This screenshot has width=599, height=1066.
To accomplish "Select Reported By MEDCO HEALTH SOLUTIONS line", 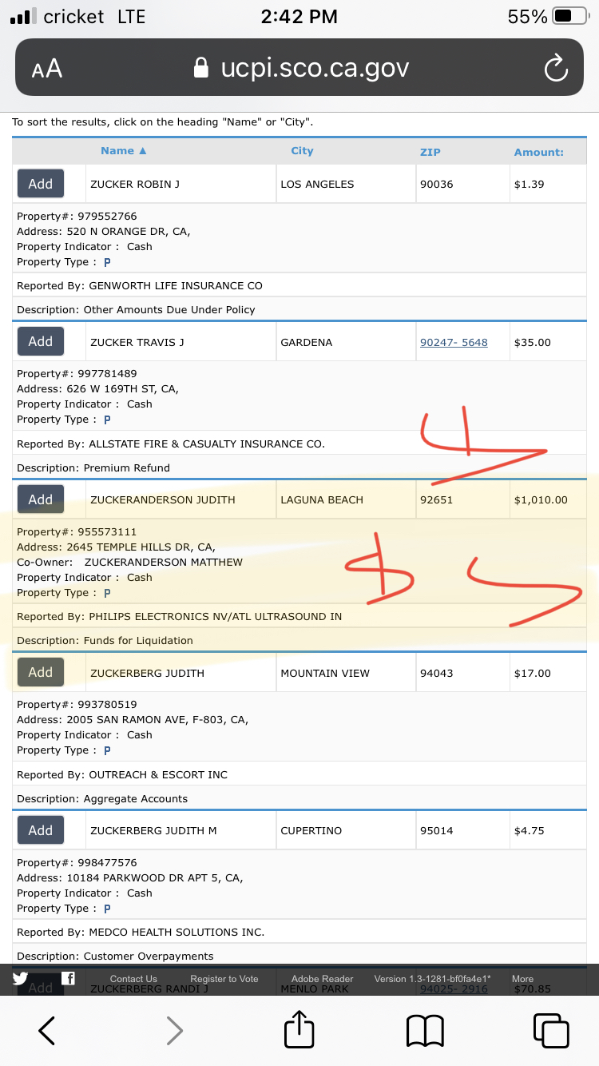I will (141, 933).
